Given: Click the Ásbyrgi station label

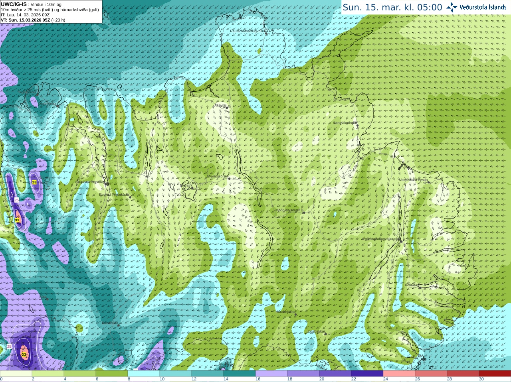Looking at the screenshot, I should (x=220, y=105).
